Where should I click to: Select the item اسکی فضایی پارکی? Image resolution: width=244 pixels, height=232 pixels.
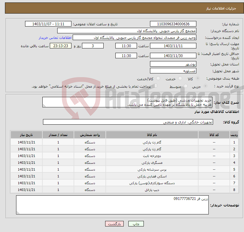[152, 176]
